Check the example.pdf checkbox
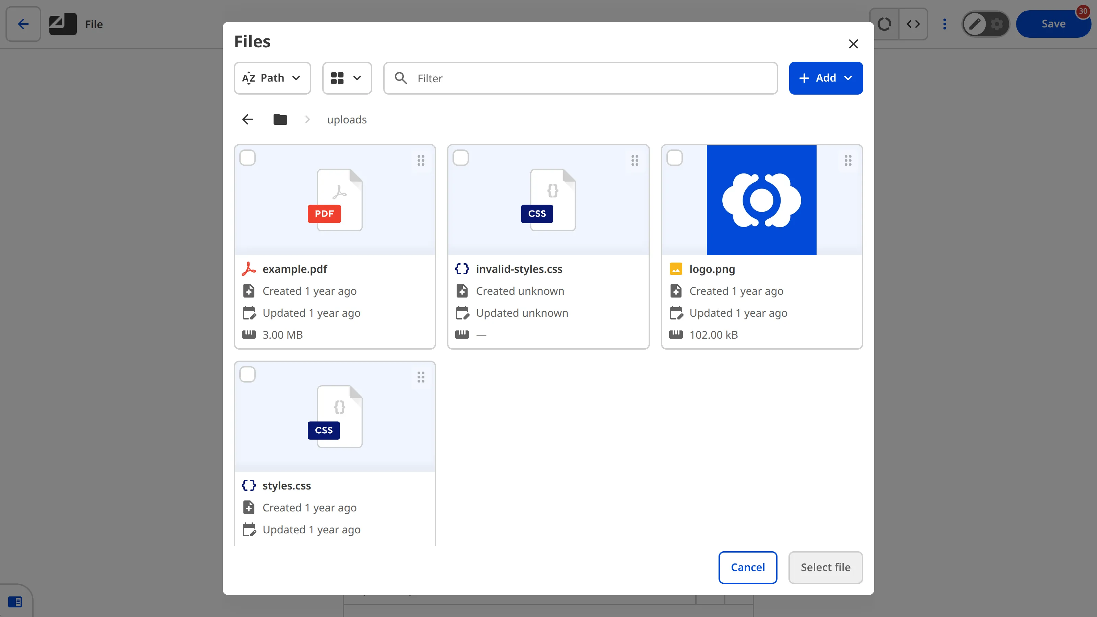Viewport: 1097px width, 617px height. [248, 158]
